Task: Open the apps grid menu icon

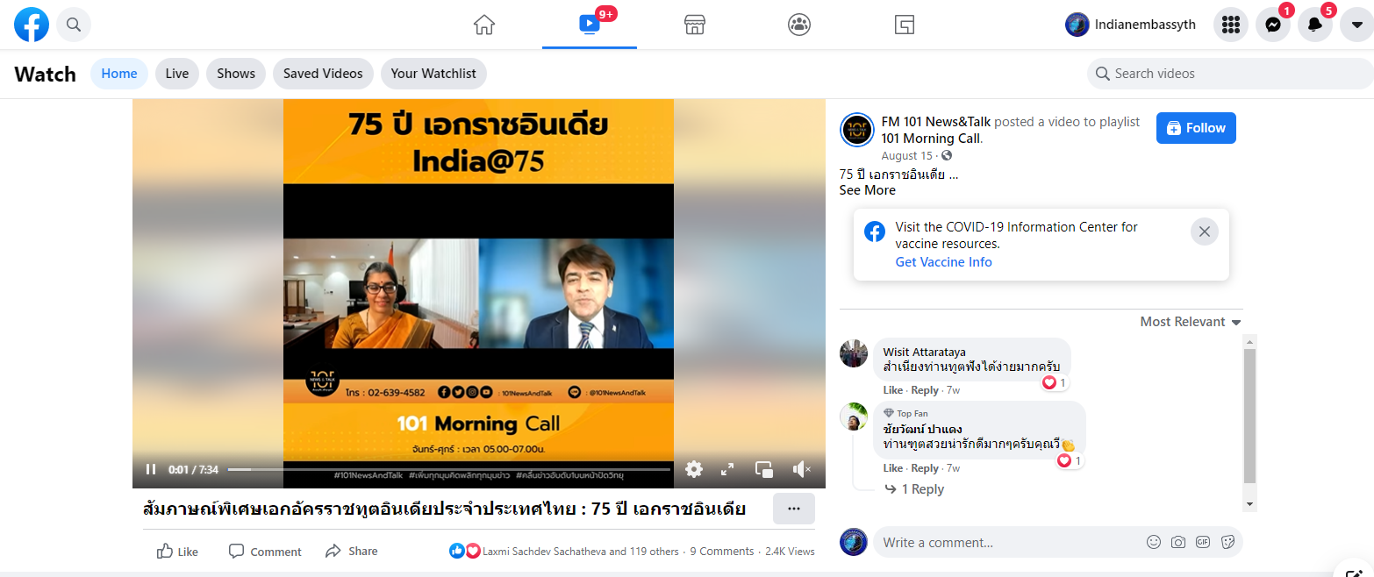Action: tap(1230, 25)
